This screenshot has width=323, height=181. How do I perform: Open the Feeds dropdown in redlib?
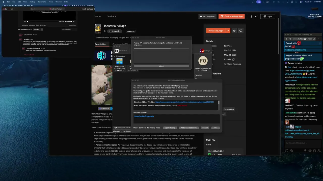11,9
